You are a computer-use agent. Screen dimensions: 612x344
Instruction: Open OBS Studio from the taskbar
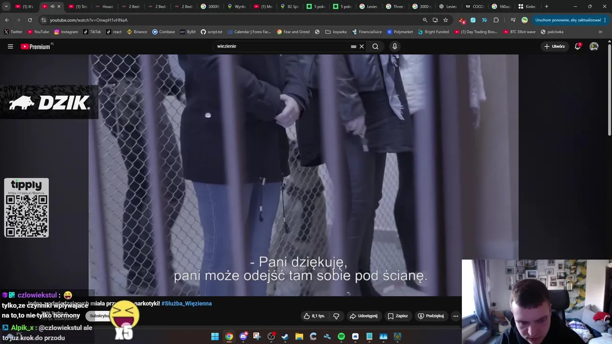pyautogui.click(x=271, y=336)
